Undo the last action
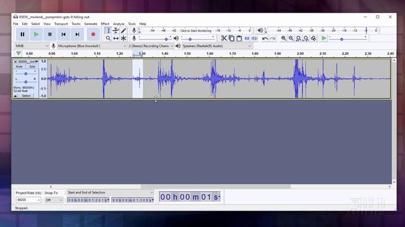 (x=265, y=38)
